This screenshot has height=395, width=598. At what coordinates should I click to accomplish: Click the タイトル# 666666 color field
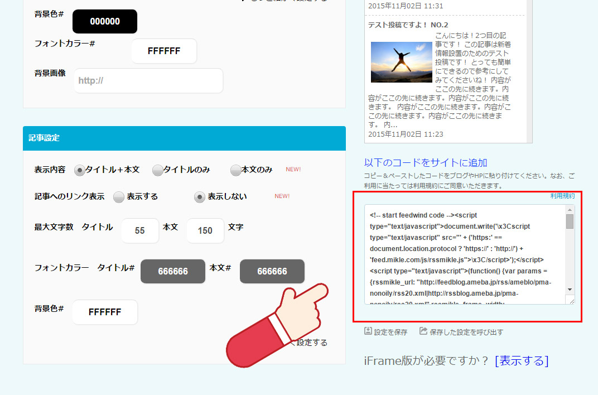(x=173, y=272)
